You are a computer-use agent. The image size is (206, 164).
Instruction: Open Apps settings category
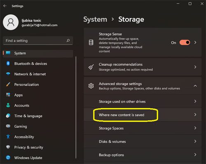coord(38,95)
